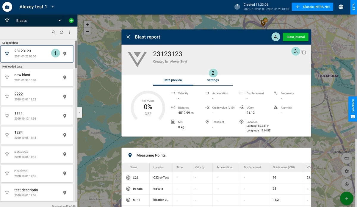Click the map ruler measure tool
The image size is (357, 207).
click(x=347, y=158)
